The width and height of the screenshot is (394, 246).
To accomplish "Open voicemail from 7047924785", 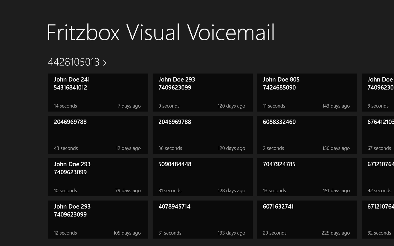I will point(307,177).
